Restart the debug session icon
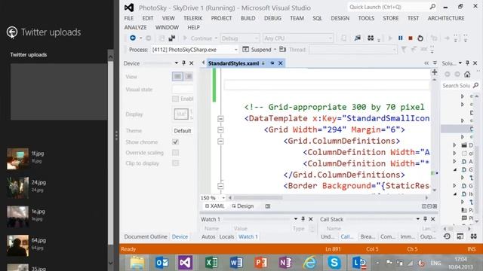Viewport: 483px width, 271px height. [420, 38]
